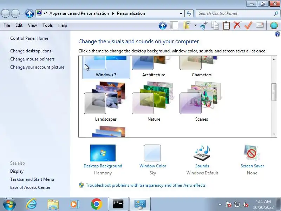Open Display under See also
The width and height of the screenshot is (281, 211).
17,171
